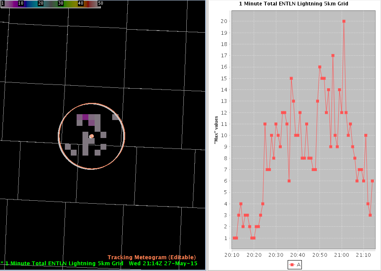The height and width of the screenshot is (271, 381).
Task: Click the 21:00 x-axis tick label
Action: (342, 255)
